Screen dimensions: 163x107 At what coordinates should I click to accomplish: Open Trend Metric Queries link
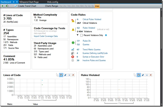91,49
